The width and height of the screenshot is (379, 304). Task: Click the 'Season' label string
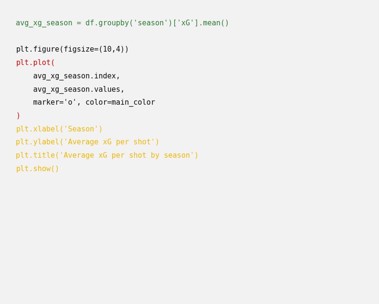81,129
